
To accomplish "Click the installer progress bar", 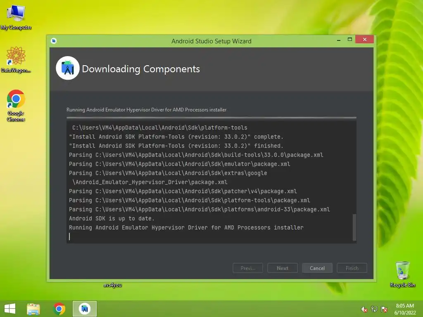I will [x=211, y=118].
